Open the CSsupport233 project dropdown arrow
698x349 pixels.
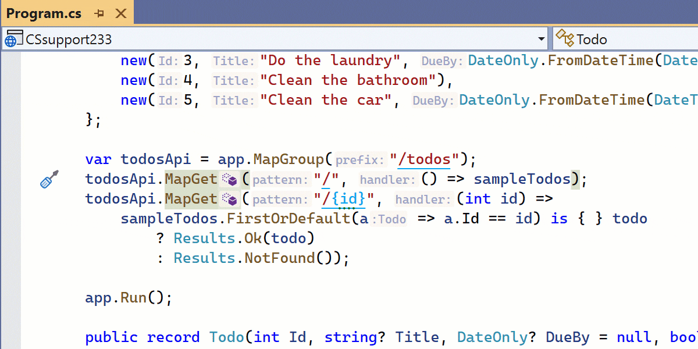tap(542, 39)
